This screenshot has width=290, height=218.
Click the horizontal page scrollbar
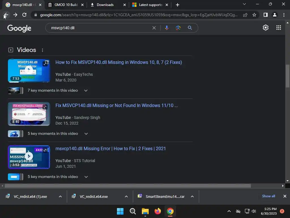click(x=128, y=186)
